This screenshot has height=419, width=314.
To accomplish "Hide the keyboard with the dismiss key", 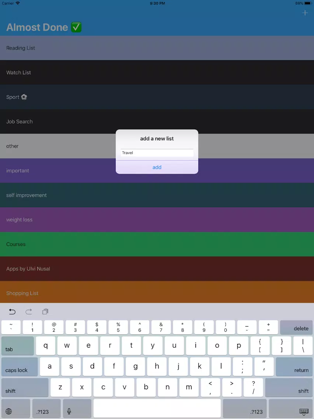I will click(290, 409).
